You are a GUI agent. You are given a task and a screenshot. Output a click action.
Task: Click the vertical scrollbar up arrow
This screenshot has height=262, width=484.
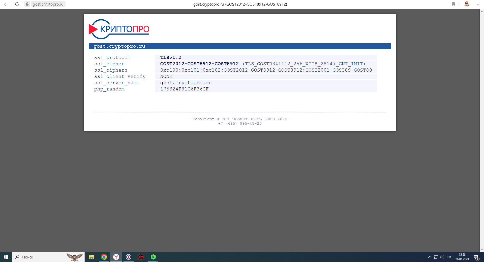tap(482, 11)
